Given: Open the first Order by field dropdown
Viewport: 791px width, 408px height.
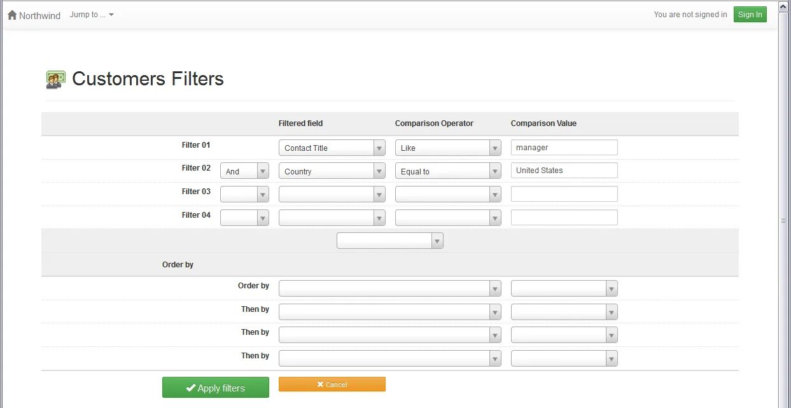Looking at the screenshot, I should point(389,289).
